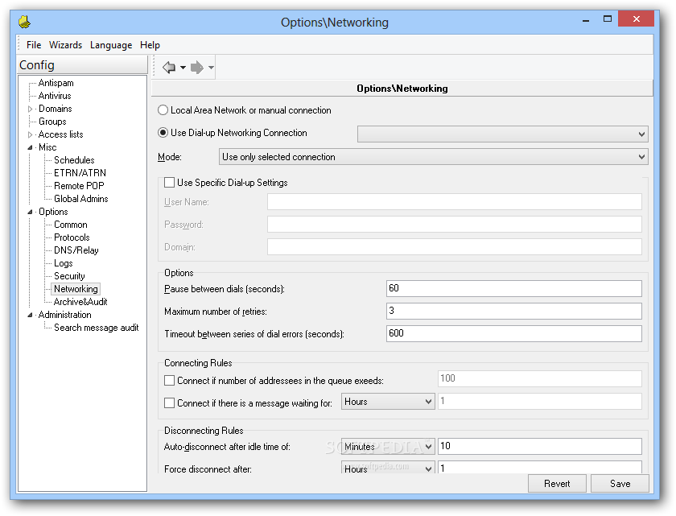Select Security under Options

pos(69,276)
